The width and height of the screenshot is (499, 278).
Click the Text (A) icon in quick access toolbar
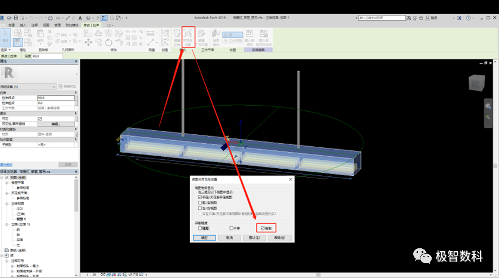click(80, 18)
